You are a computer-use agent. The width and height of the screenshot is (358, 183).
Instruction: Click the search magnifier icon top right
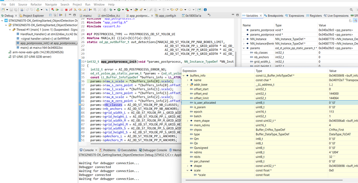click(x=351, y=10)
